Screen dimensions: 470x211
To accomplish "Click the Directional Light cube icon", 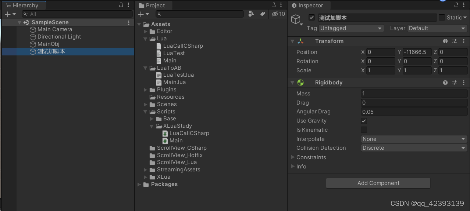I will click(33, 37).
